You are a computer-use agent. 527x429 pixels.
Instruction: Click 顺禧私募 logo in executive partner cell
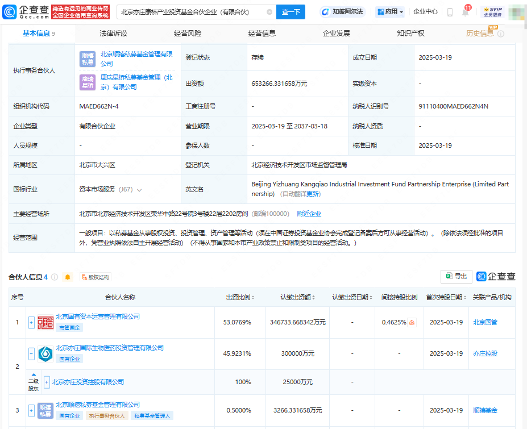tap(88, 59)
